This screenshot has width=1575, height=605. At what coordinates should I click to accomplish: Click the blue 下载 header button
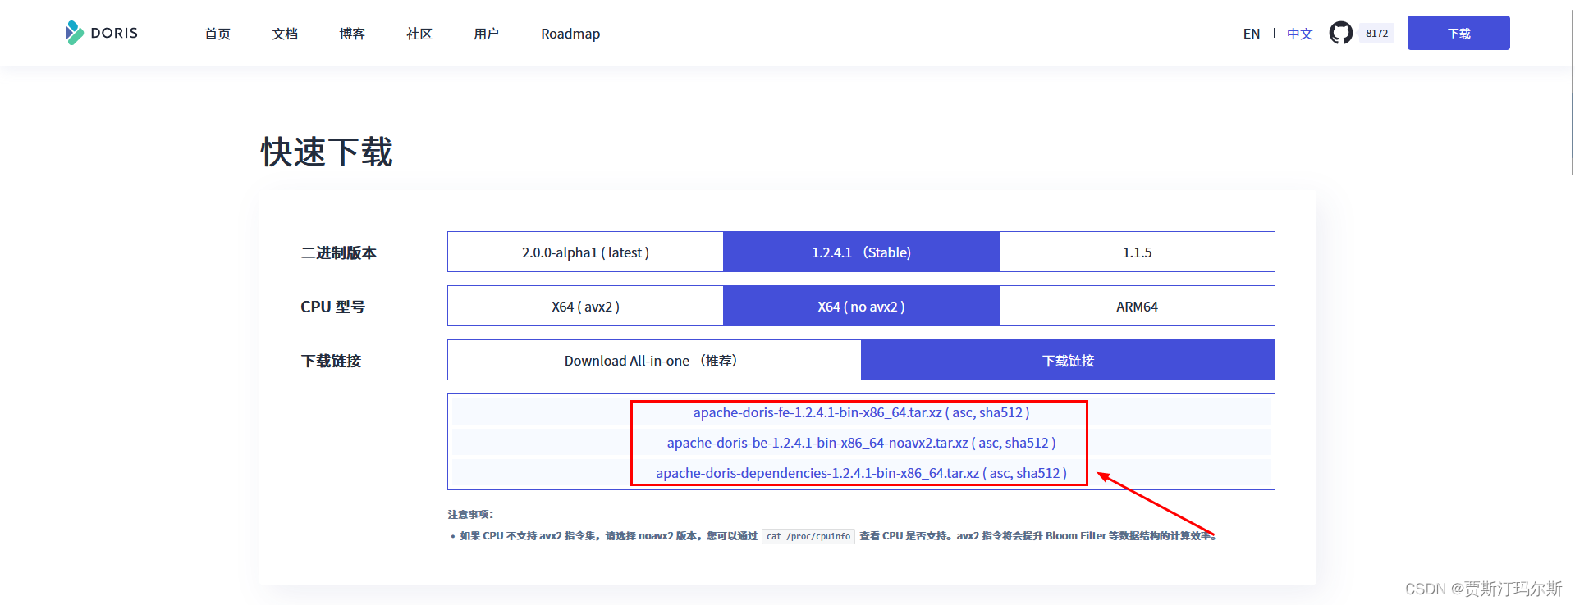(1458, 33)
